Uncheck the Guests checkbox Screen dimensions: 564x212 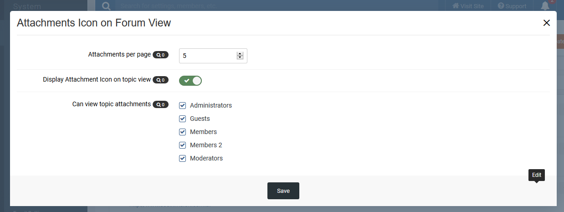(x=183, y=119)
